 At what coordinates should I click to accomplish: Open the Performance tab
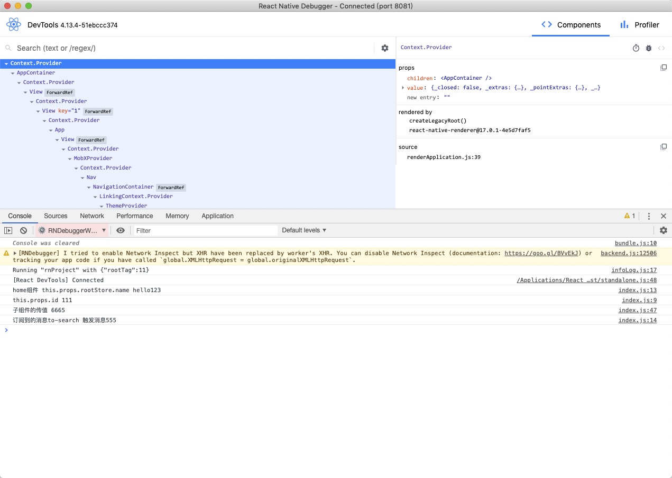pyautogui.click(x=135, y=216)
